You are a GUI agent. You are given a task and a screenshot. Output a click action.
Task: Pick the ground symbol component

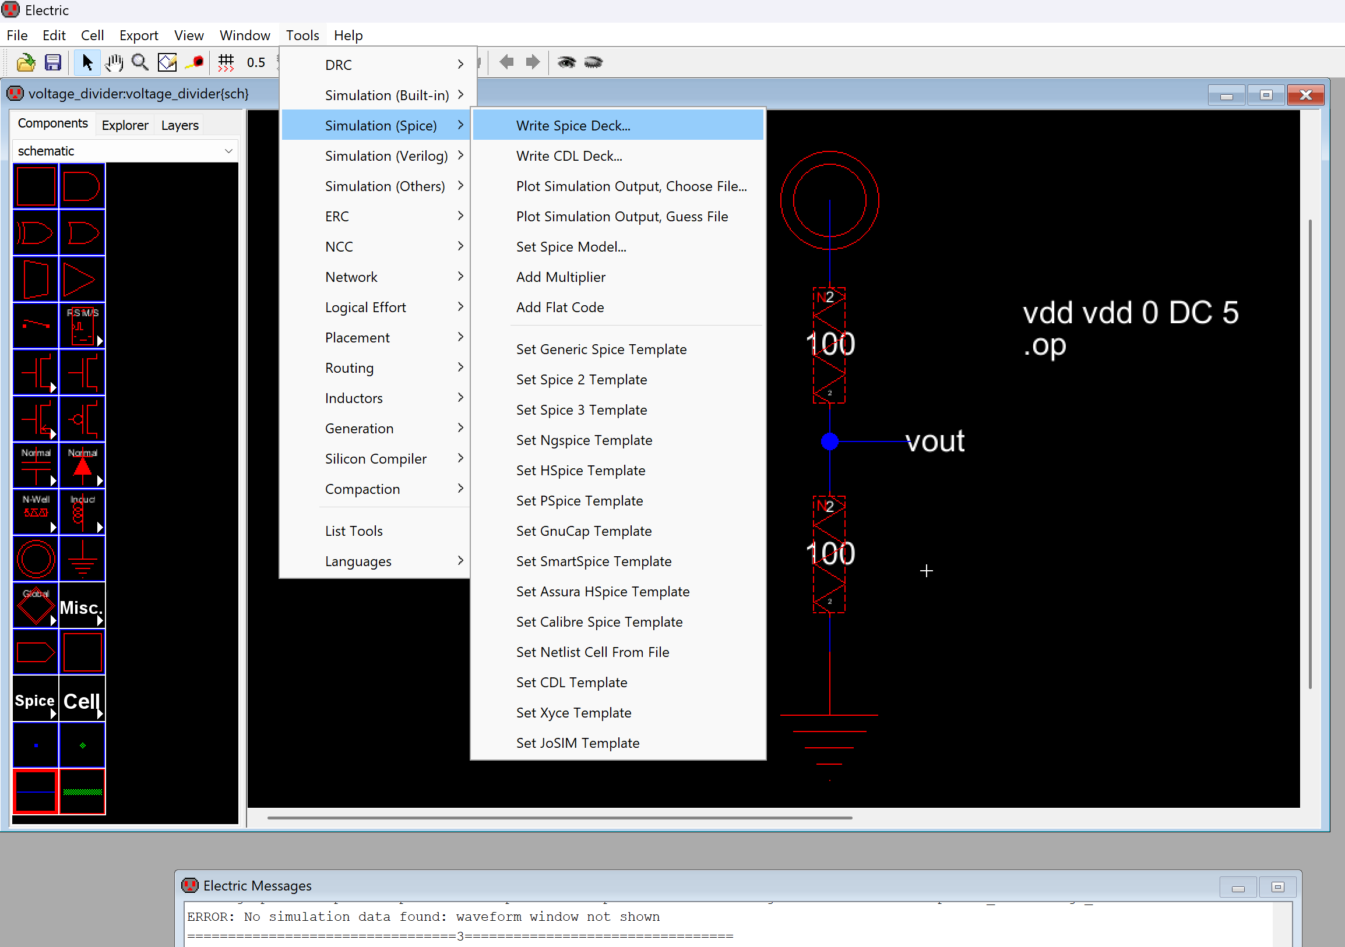(x=82, y=559)
